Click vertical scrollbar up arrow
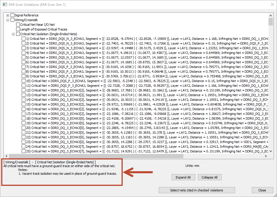This screenshot has width=277, height=197. pyautogui.click(x=271, y=15)
